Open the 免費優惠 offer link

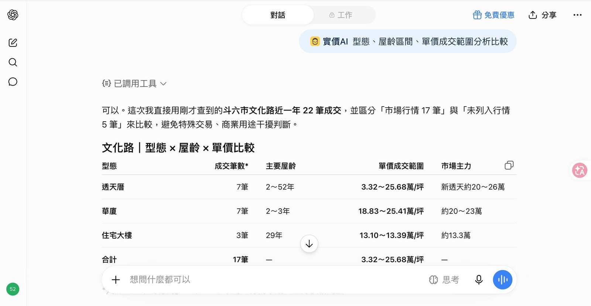(x=493, y=15)
